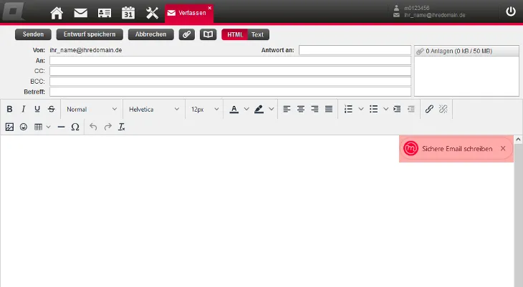Focus the Betreff subject field
Viewport: 523px width, 287px height.
230,92
